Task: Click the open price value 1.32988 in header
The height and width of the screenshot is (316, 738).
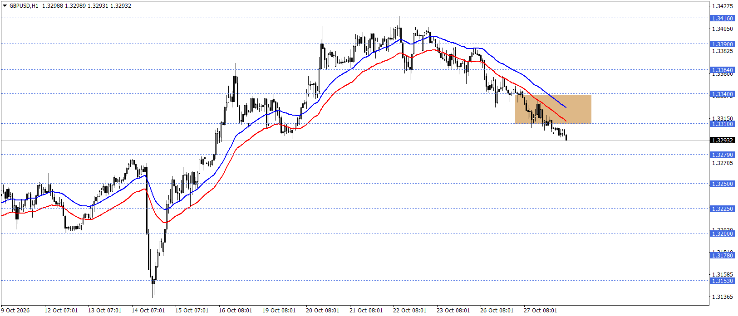Action: [52, 6]
